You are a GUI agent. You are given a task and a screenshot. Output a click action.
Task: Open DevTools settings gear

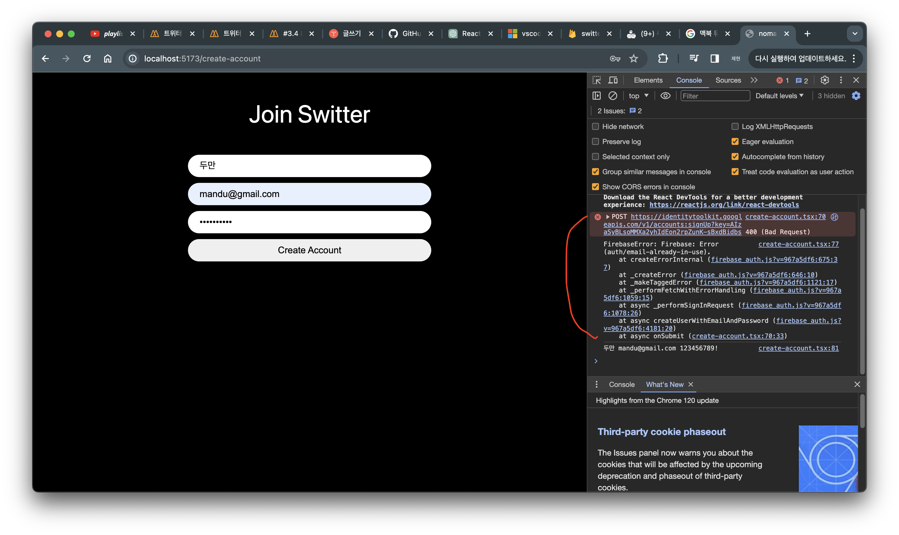tap(825, 80)
